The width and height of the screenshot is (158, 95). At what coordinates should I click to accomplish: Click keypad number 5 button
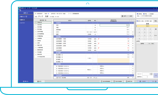tap(145, 32)
